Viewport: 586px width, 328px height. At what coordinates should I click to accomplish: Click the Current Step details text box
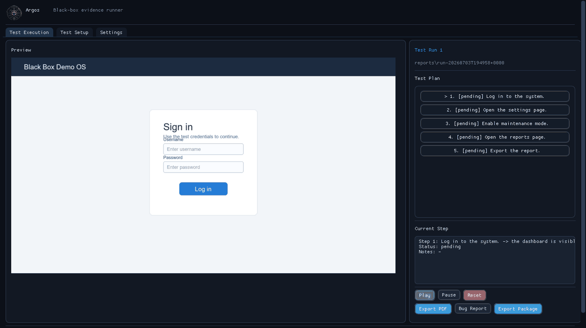pos(495,260)
